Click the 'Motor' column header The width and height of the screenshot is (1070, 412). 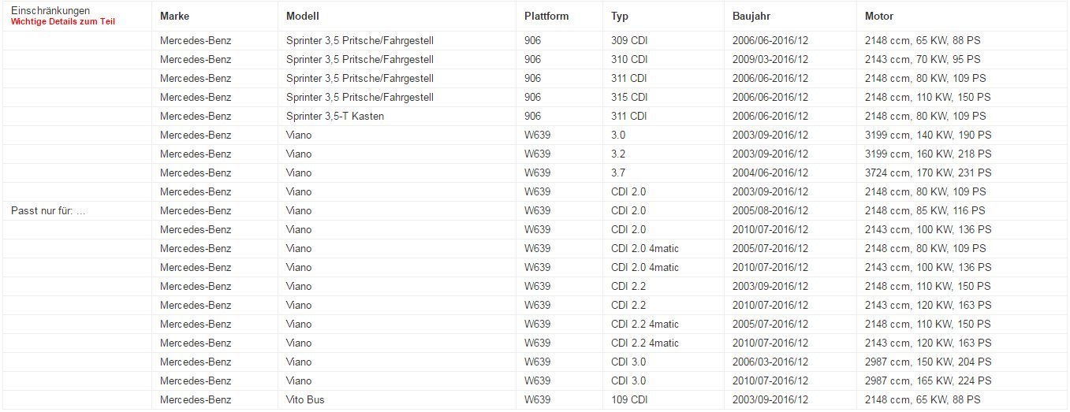coord(879,16)
